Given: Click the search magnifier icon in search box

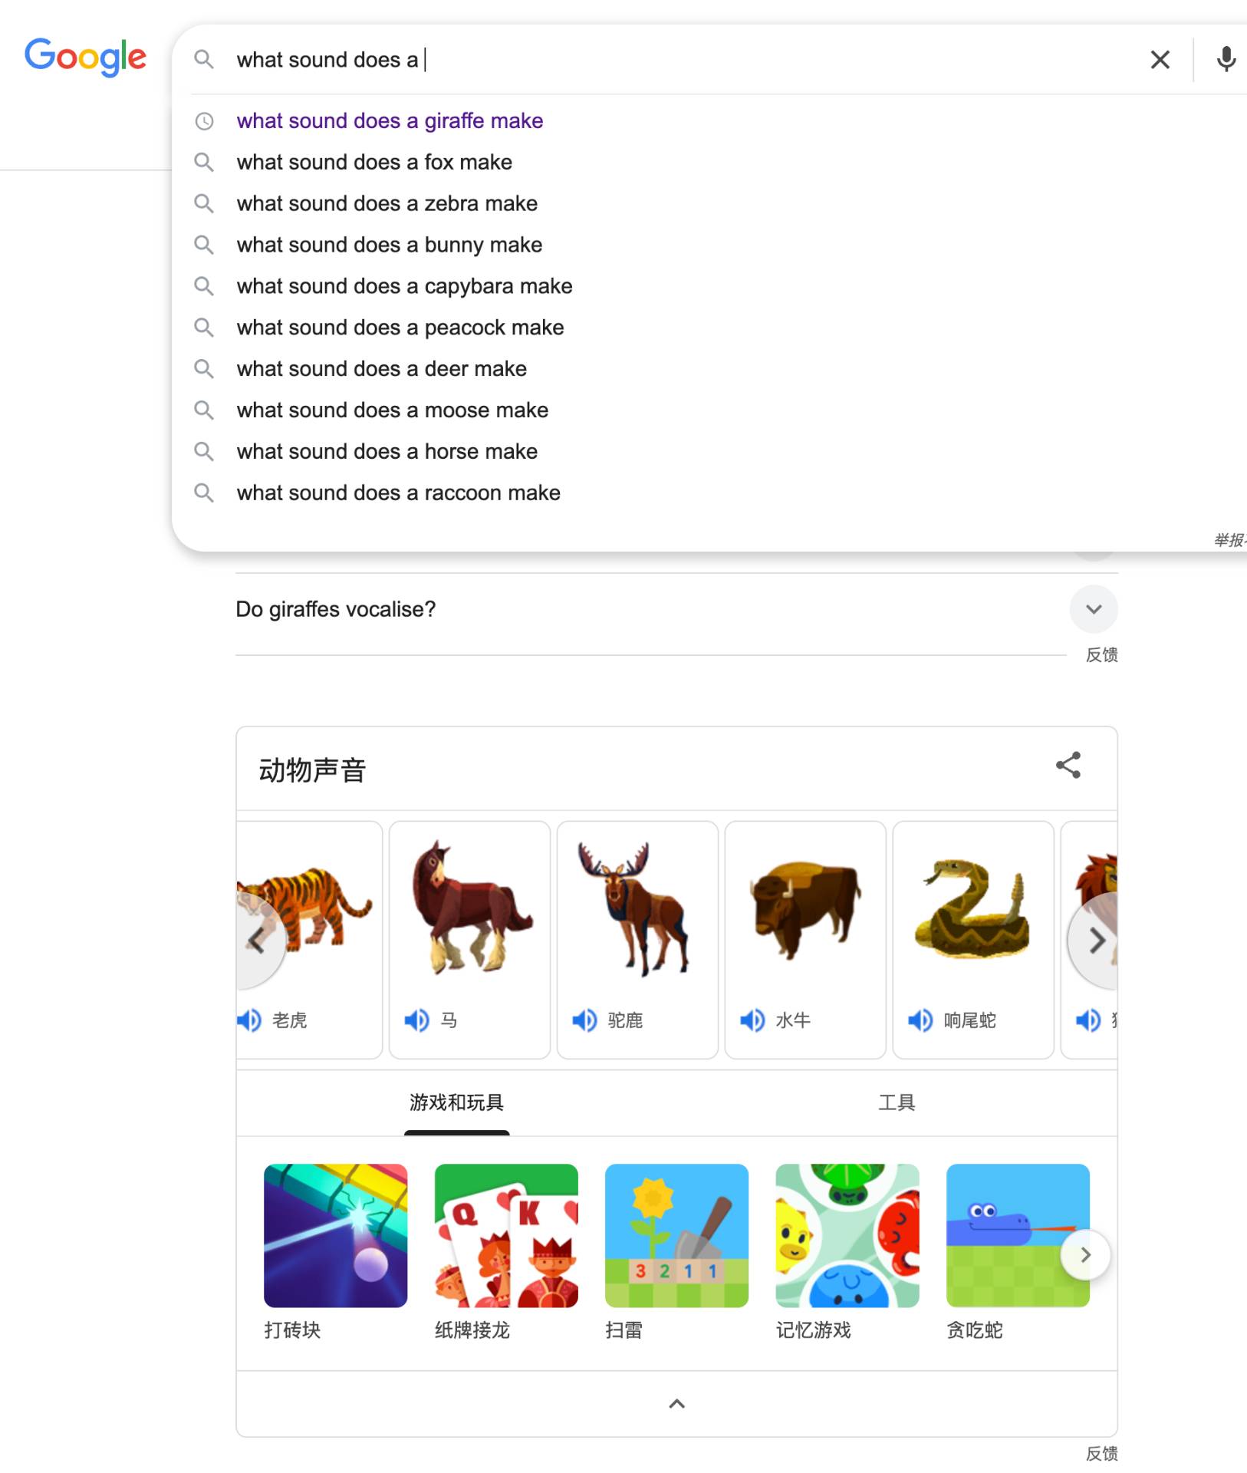Looking at the screenshot, I should click(203, 59).
